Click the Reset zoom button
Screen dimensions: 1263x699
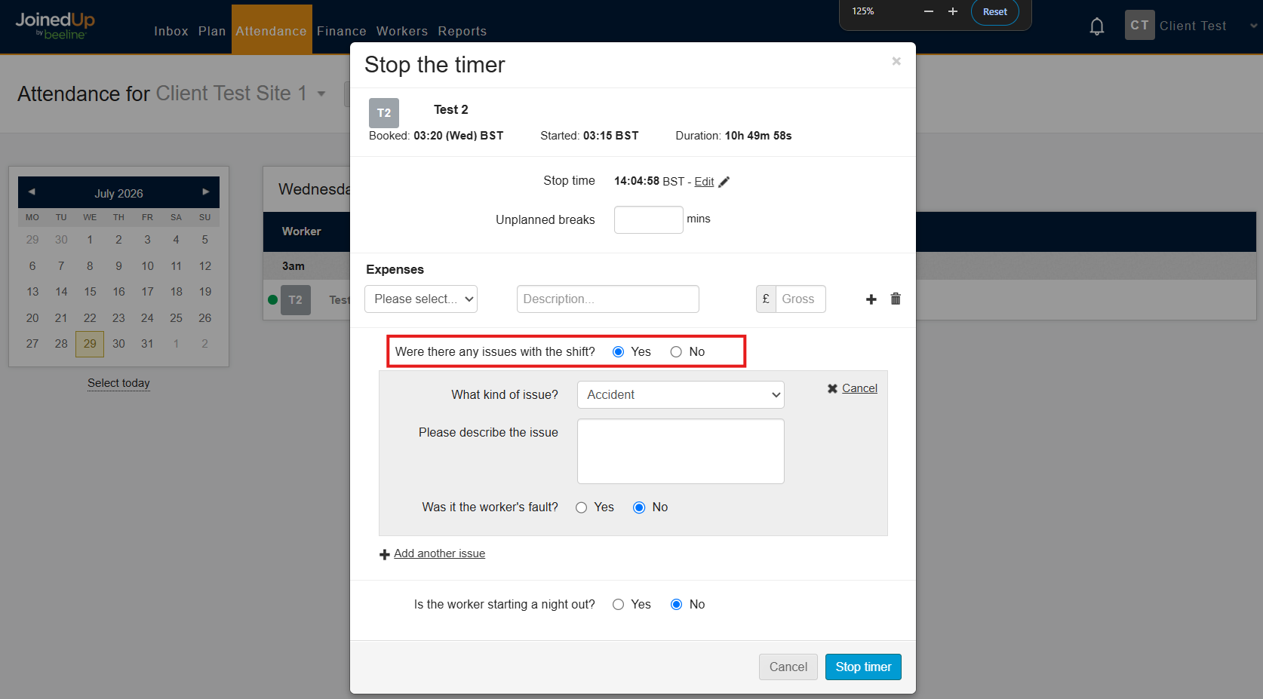point(994,12)
